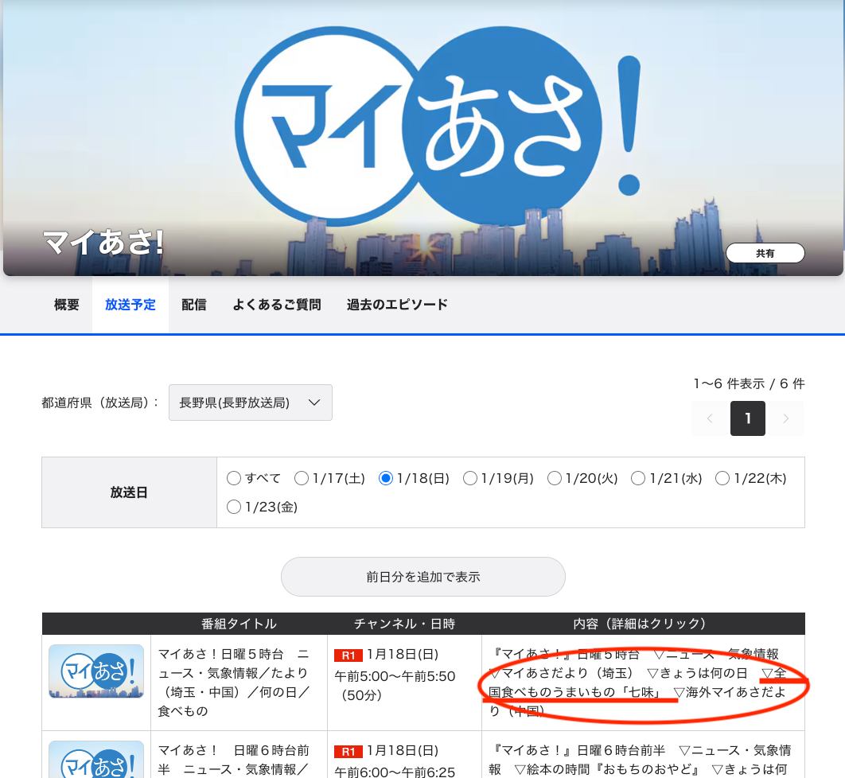Click the previous page arrow icon
Screen dimensions: 845x778
tap(710, 418)
